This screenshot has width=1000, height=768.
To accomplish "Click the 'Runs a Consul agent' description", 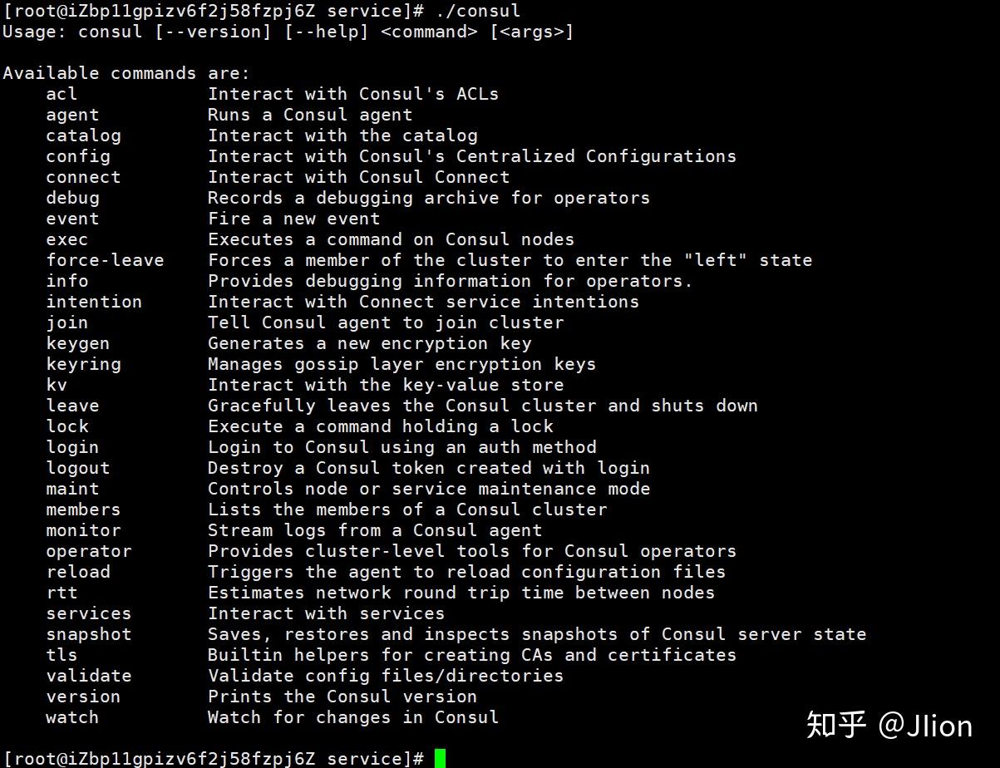I will [x=309, y=115].
